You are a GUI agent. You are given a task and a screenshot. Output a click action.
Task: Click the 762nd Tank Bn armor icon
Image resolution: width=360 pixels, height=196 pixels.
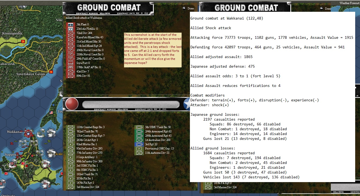pyautogui.click(x=71, y=132)
